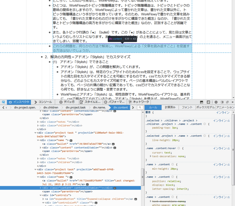Click ev badge beside controlsLeft div

pos(96,203)
